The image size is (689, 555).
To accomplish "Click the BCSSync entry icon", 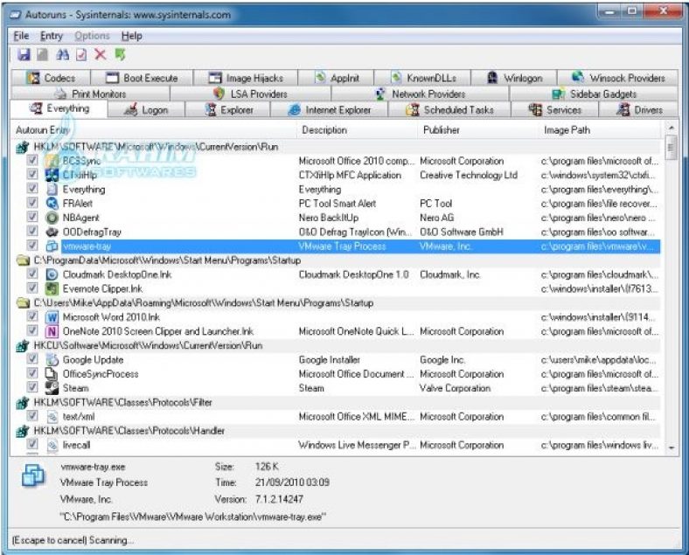I will click(52, 161).
